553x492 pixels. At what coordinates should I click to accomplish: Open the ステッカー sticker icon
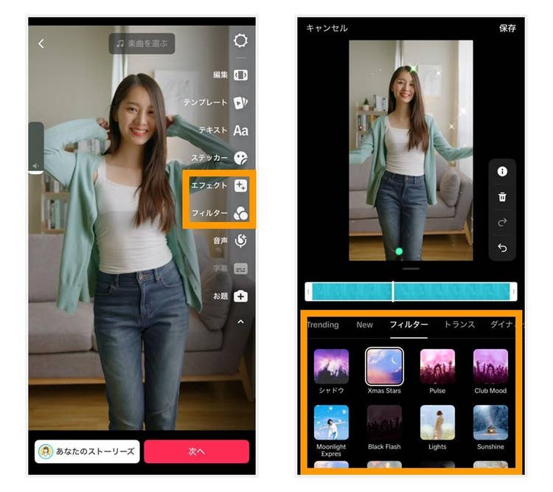tap(240, 158)
